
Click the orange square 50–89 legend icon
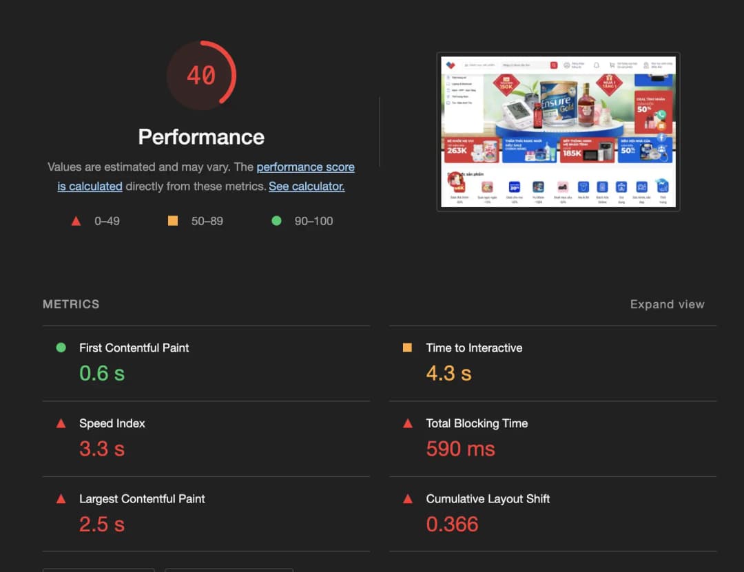[x=173, y=221]
